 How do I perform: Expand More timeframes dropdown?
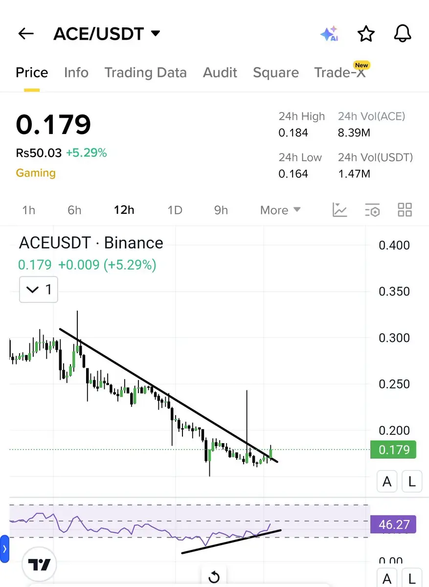point(280,210)
